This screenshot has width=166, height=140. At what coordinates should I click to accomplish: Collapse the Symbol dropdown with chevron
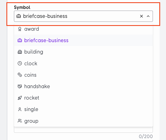148,16
